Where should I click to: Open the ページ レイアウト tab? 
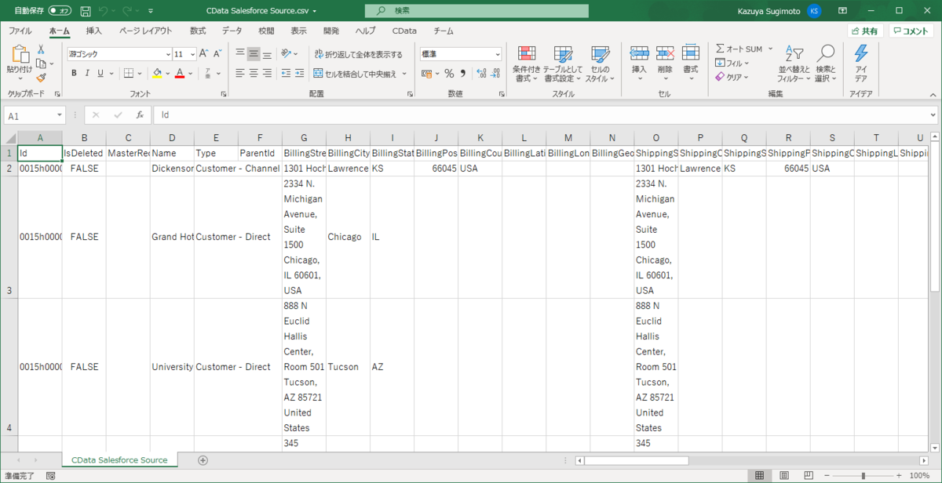pos(146,31)
